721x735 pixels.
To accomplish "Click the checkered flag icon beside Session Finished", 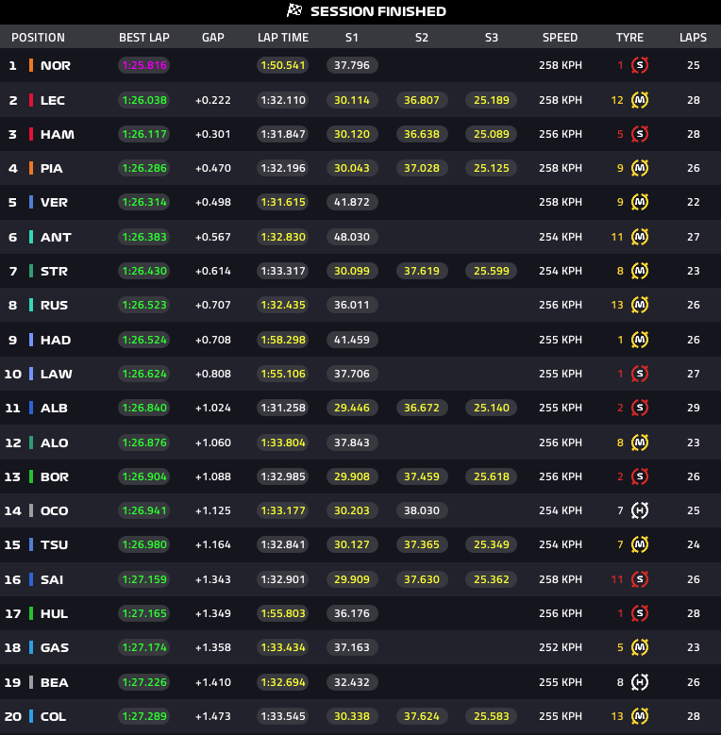I will [293, 10].
